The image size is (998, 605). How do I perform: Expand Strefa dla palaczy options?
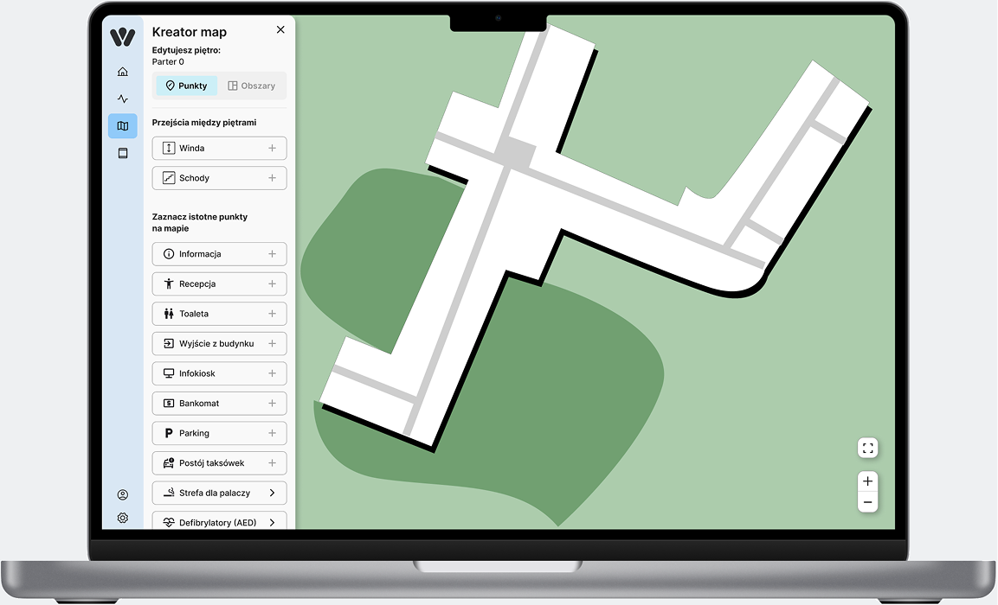coord(272,493)
